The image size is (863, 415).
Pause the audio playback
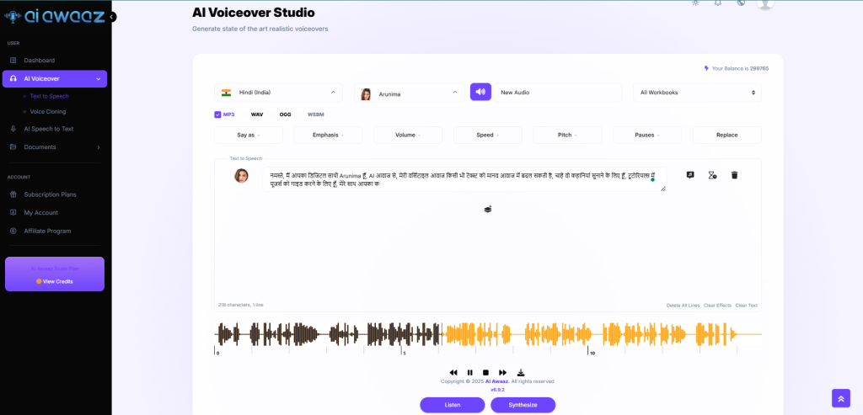tap(470, 372)
